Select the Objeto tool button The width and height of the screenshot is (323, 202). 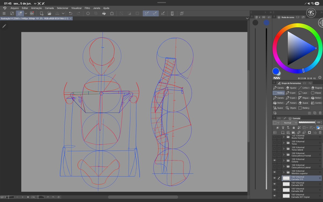[x=291, y=108]
